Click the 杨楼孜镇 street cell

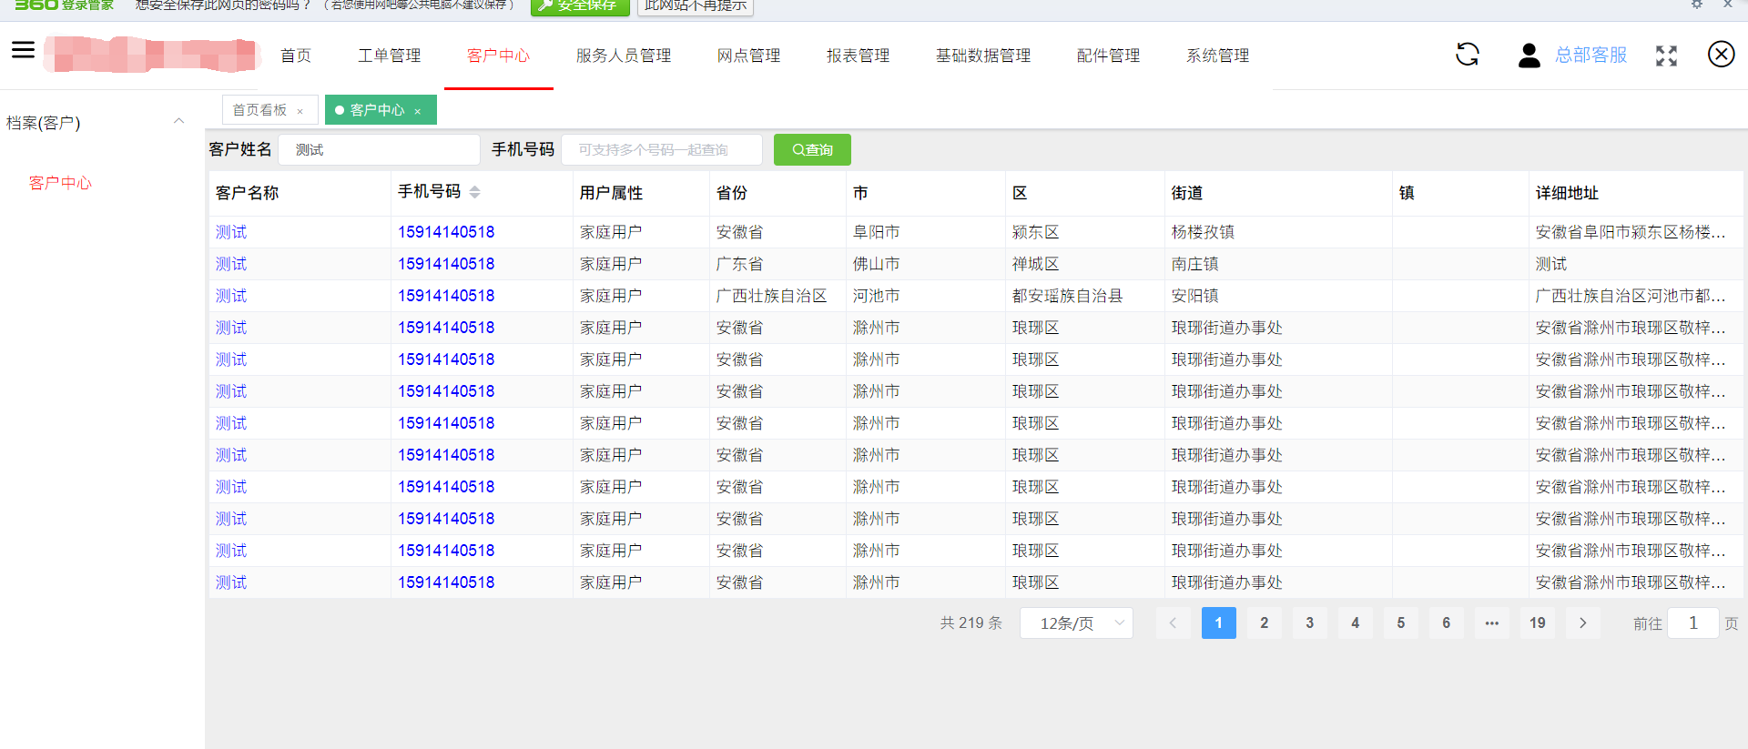coord(1203,232)
